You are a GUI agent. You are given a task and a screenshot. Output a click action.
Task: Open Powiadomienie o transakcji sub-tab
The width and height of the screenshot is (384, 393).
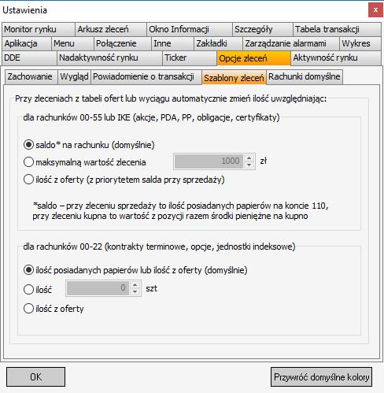point(146,76)
